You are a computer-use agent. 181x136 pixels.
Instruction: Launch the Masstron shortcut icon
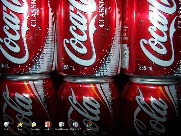tap(48, 124)
